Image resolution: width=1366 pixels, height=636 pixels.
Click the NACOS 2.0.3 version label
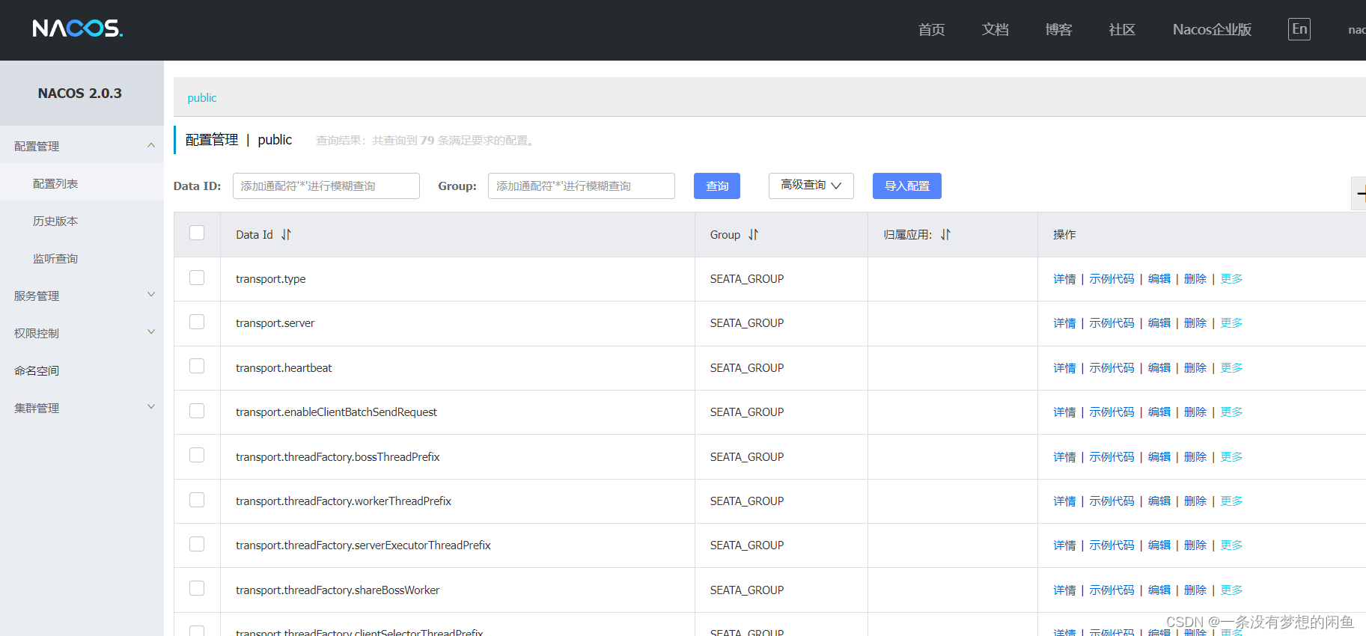[80, 94]
